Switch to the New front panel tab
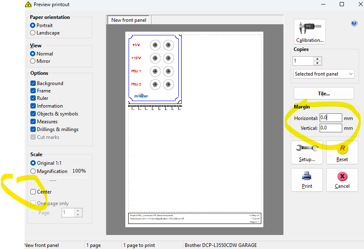This screenshot has width=364, height=249. coord(129,20)
